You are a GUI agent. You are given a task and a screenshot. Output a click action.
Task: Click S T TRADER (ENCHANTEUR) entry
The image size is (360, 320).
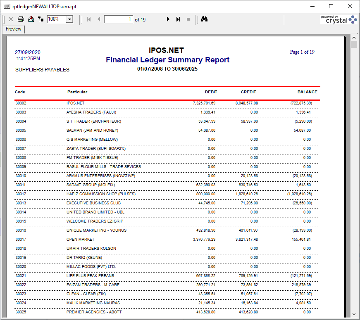click(94, 121)
